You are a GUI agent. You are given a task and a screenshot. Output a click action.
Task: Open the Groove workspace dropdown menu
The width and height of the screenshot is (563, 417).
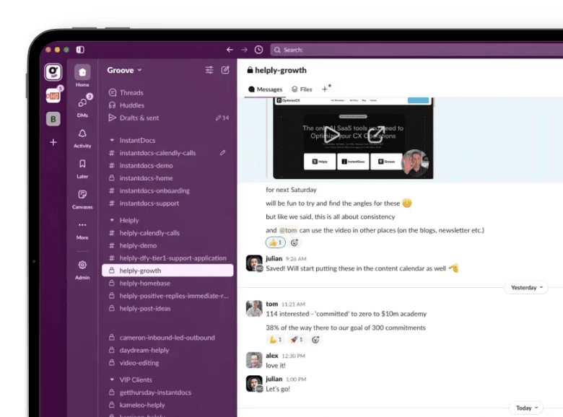124,70
